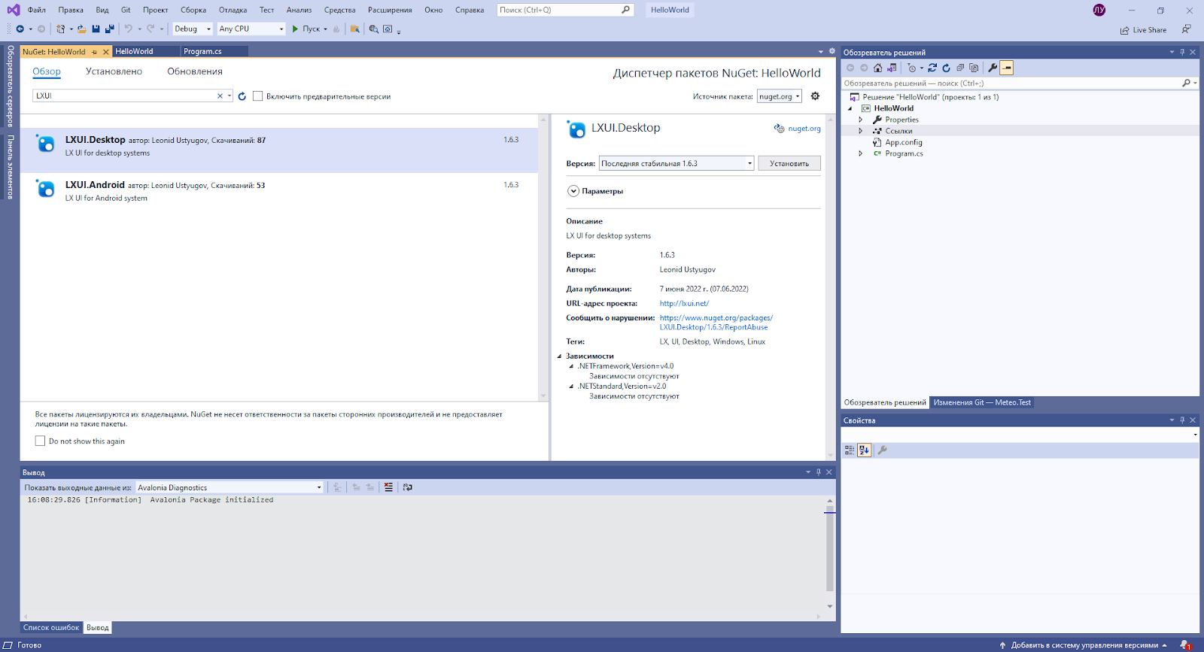Collapse all items in Solution Explorer
This screenshot has height=652, width=1204.
click(960, 68)
